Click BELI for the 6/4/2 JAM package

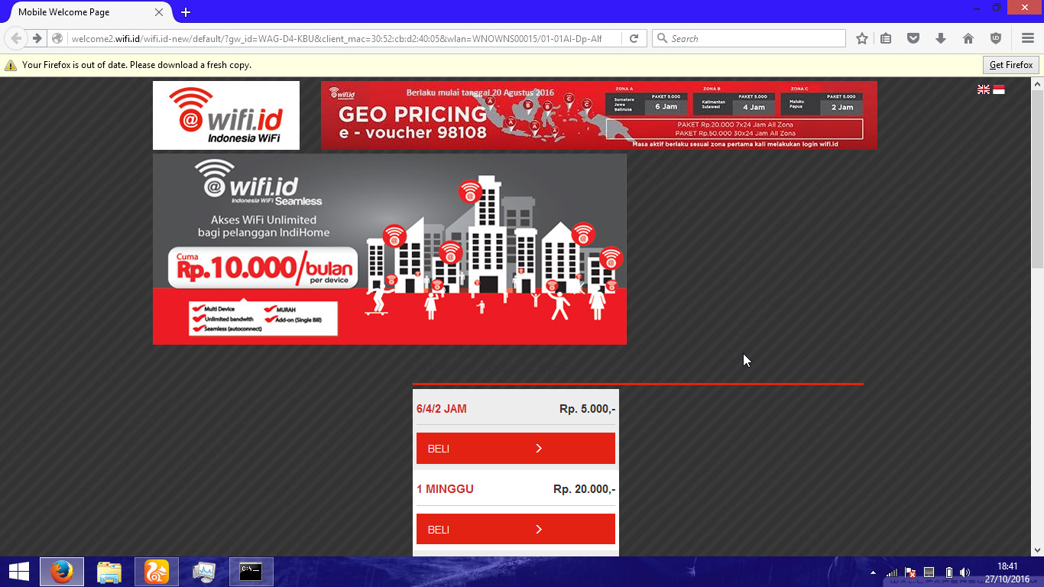[516, 449]
